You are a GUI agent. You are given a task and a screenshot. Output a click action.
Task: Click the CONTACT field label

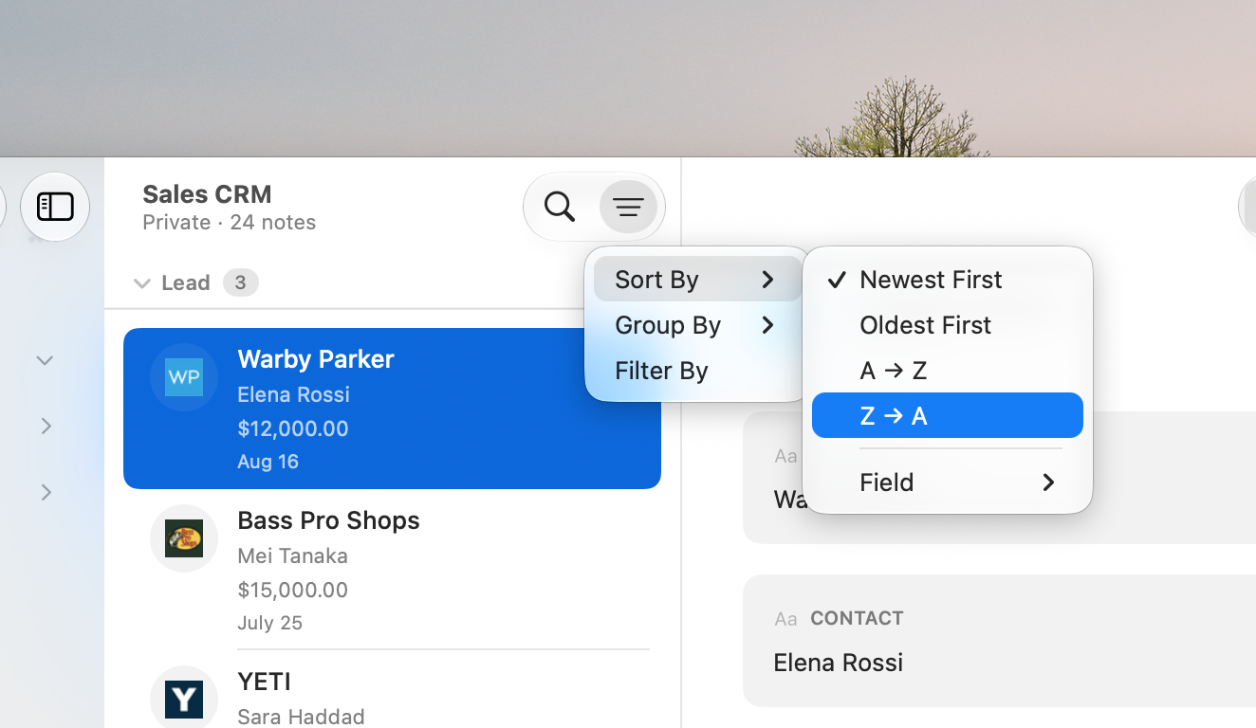857,618
